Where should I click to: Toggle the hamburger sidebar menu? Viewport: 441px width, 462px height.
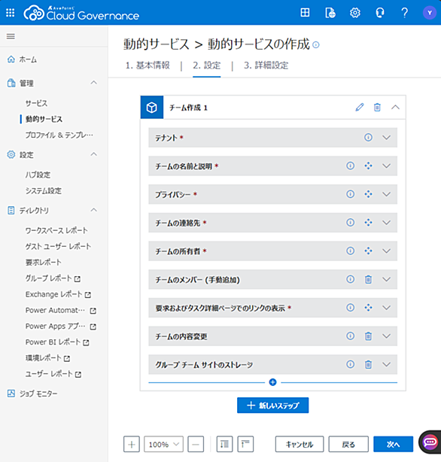click(11, 36)
